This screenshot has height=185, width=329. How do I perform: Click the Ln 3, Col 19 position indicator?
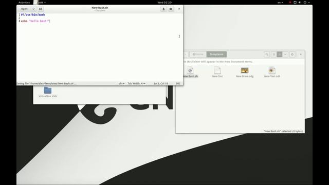161,83
